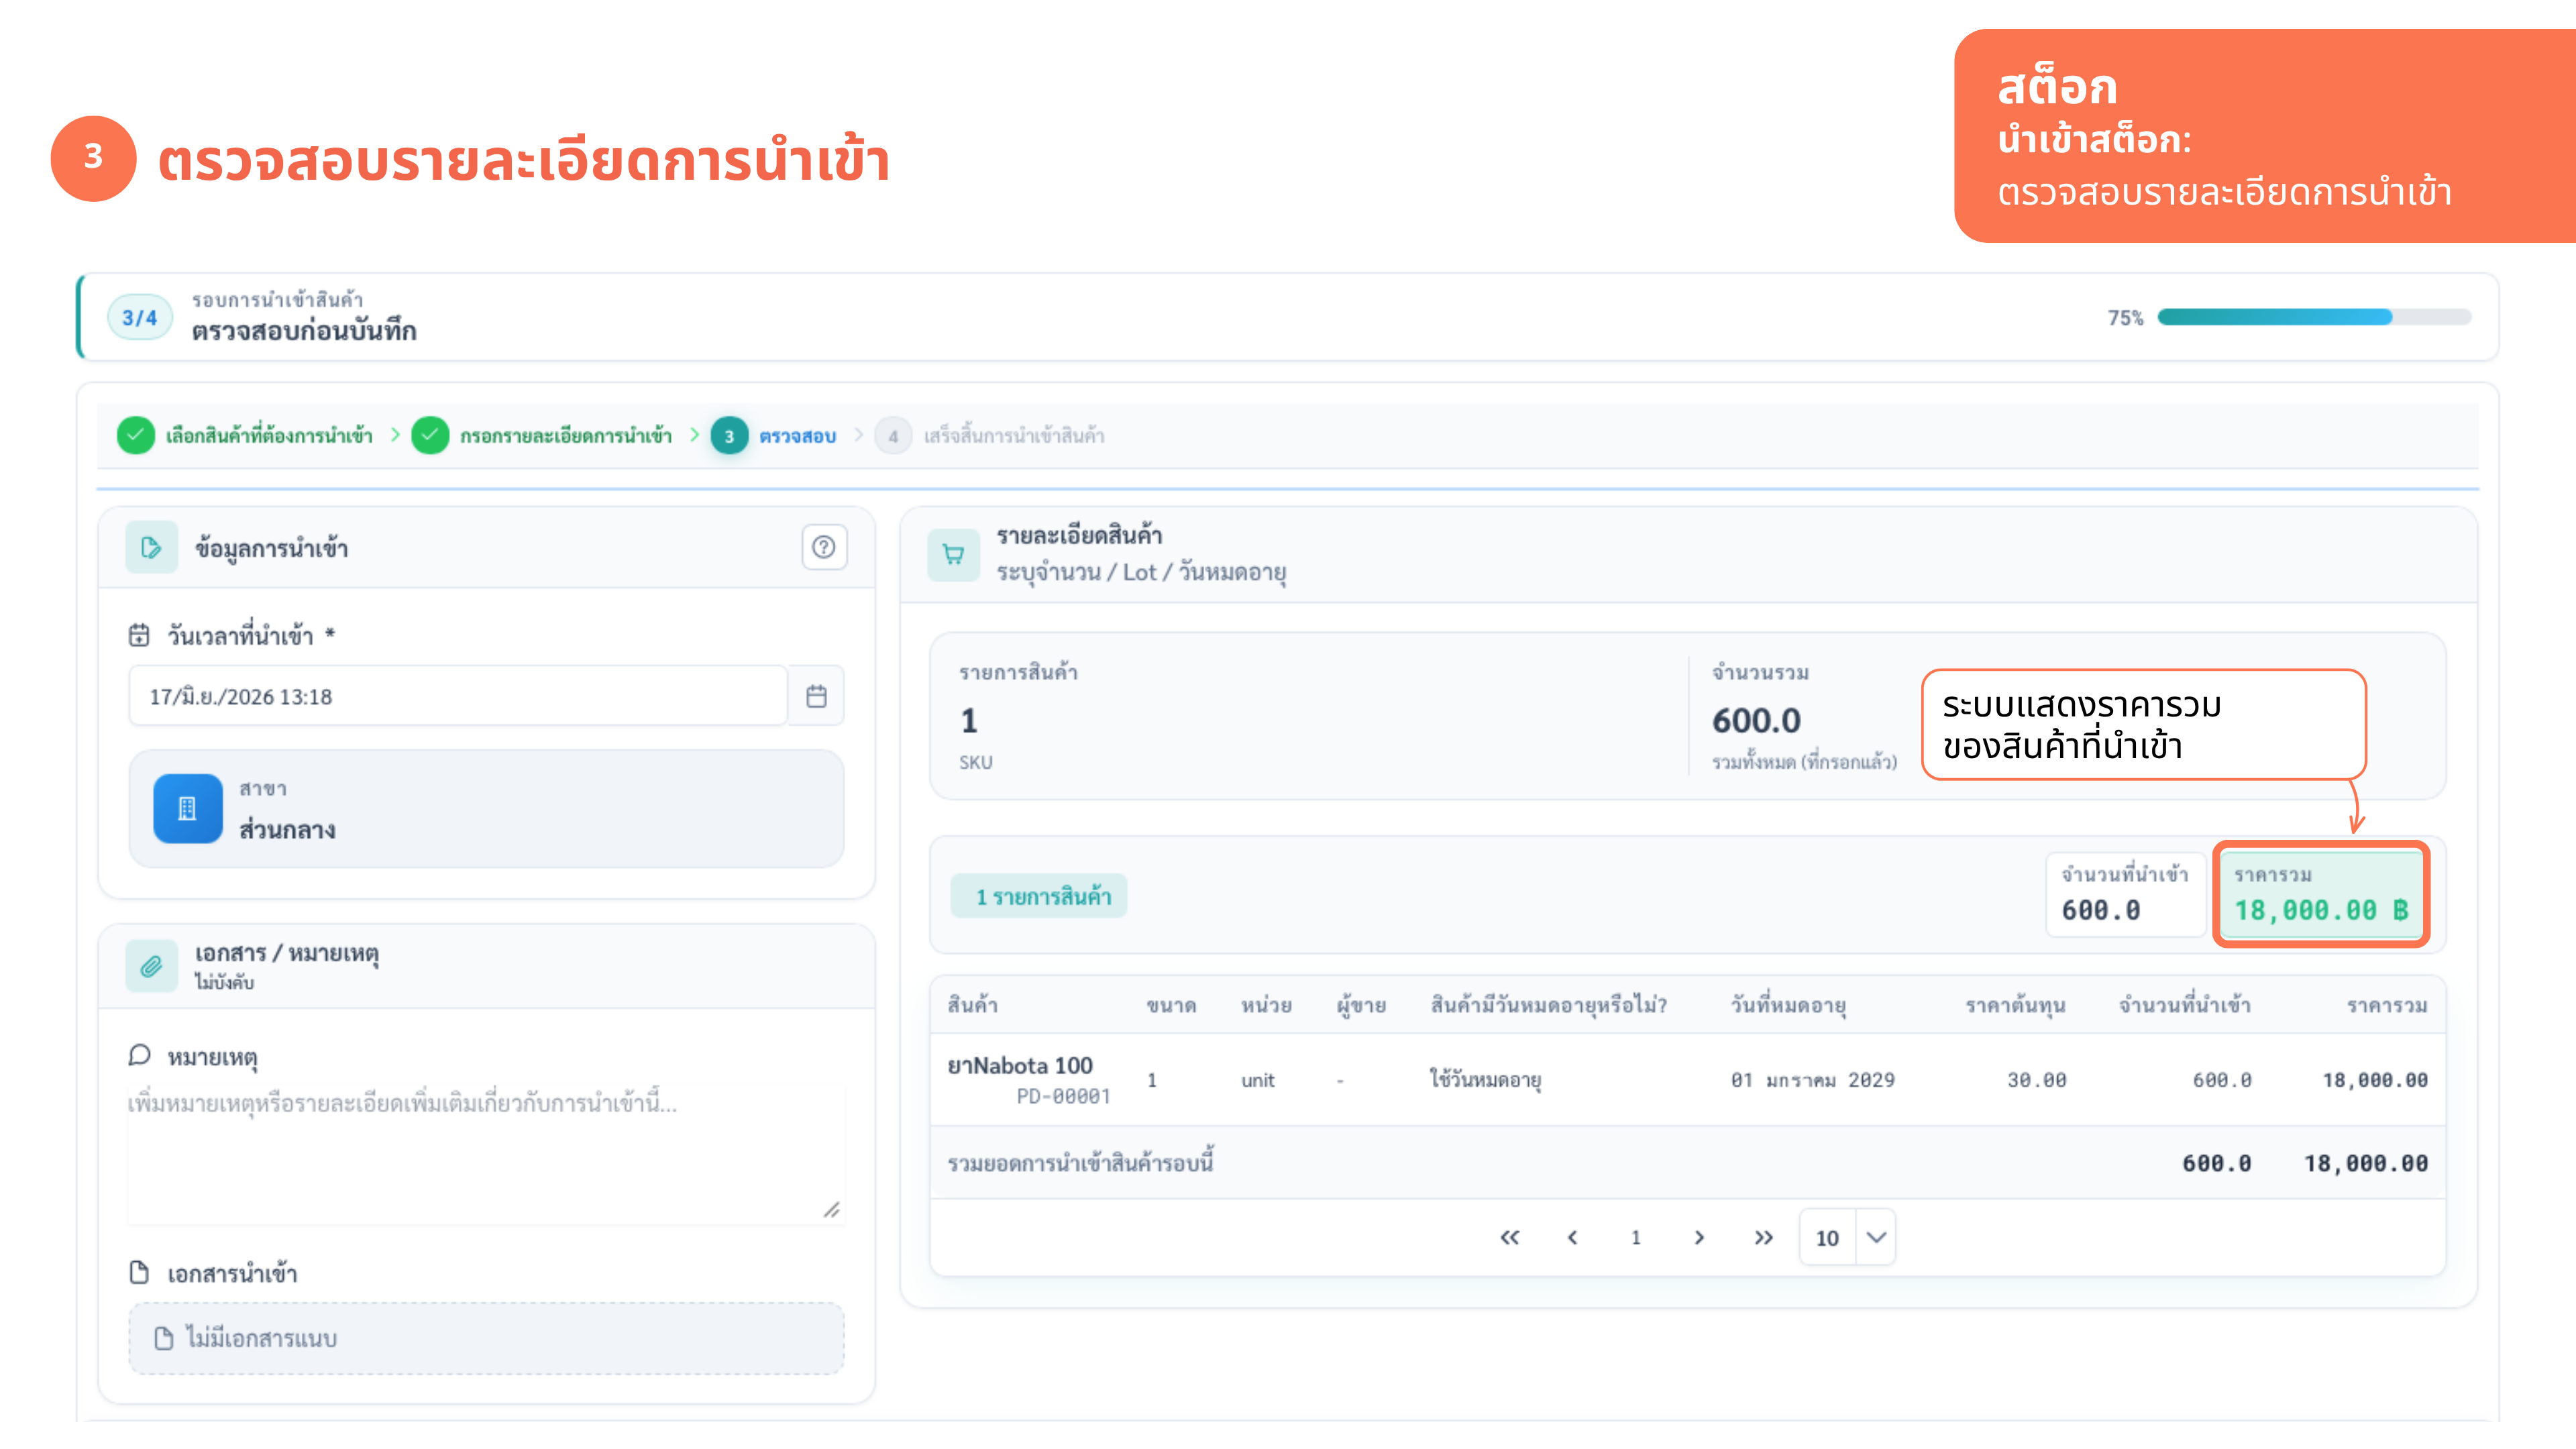Click the green check for เลือกสินค้าที่ต้องการนำเข้า step
Screen dimensions: 2576x1449
coord(135,435)
